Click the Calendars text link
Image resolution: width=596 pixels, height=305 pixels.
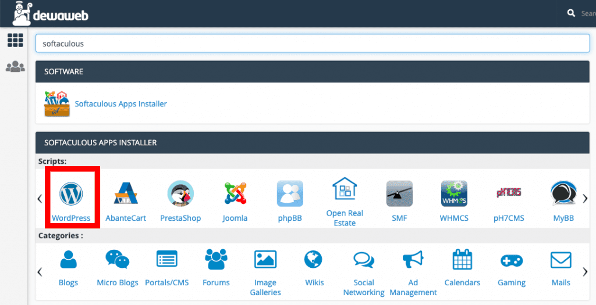462,282
